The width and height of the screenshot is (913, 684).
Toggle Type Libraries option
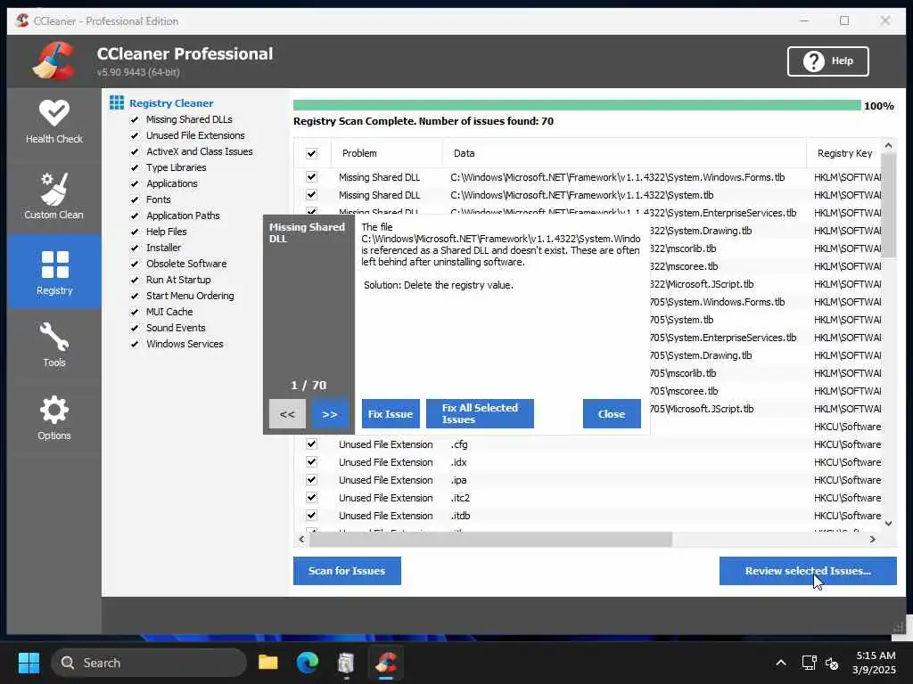[135, 167]
